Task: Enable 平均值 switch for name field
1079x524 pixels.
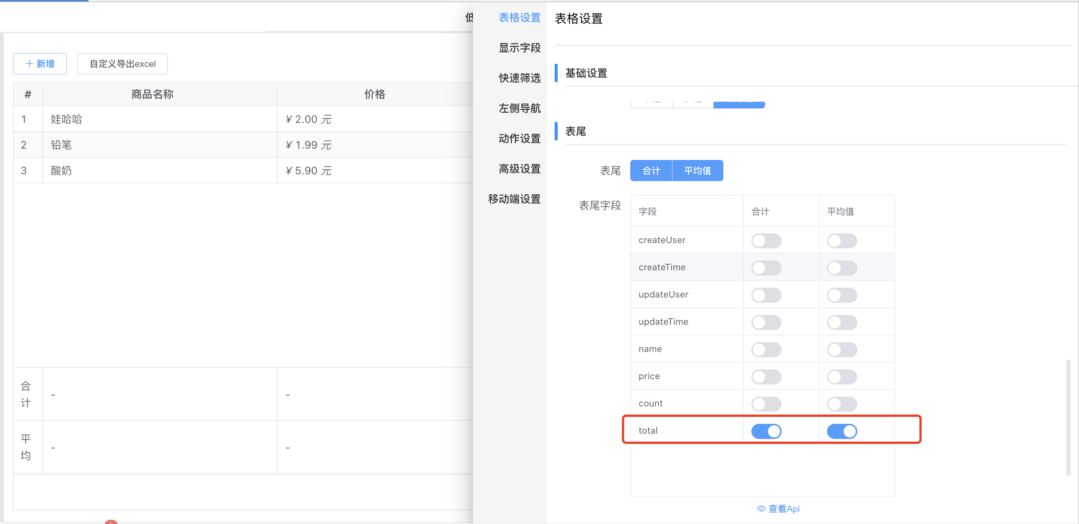Action: coord(841,349)
